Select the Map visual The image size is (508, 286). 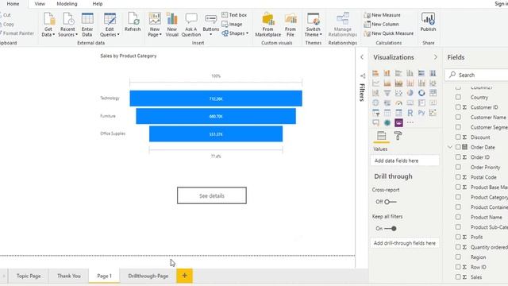(x=375, y=102)
